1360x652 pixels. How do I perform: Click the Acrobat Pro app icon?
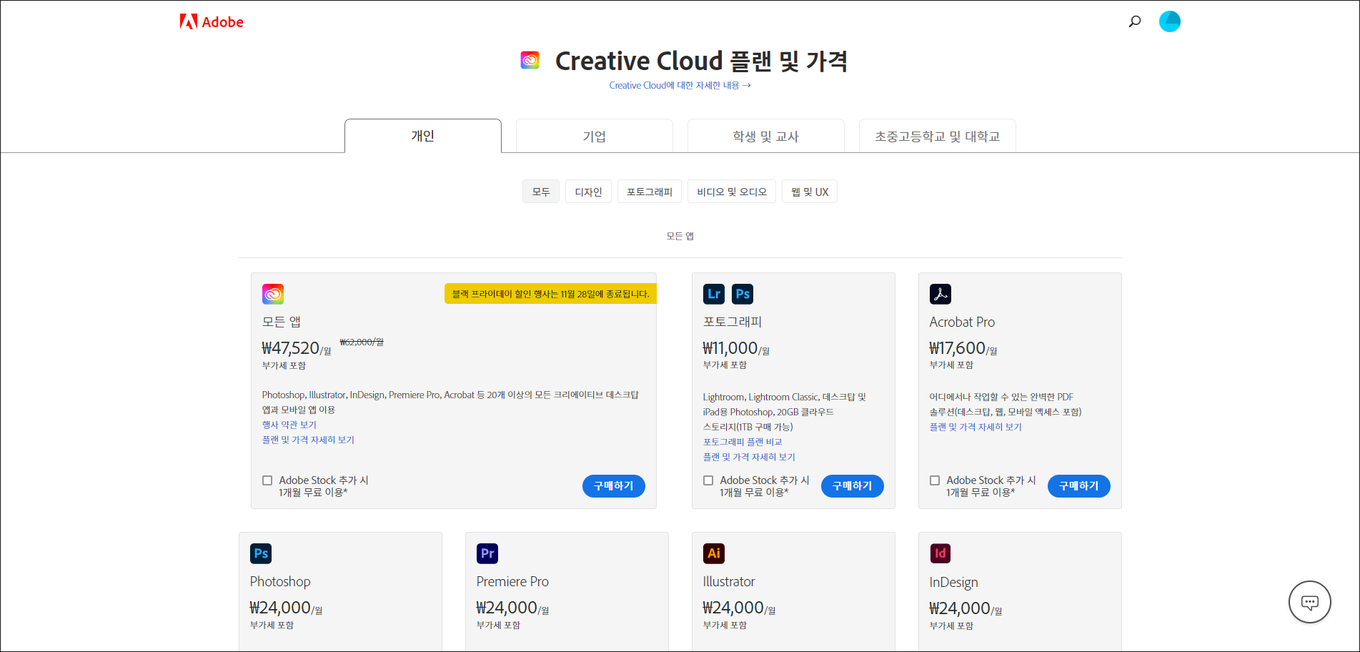[x=940, y=294]
